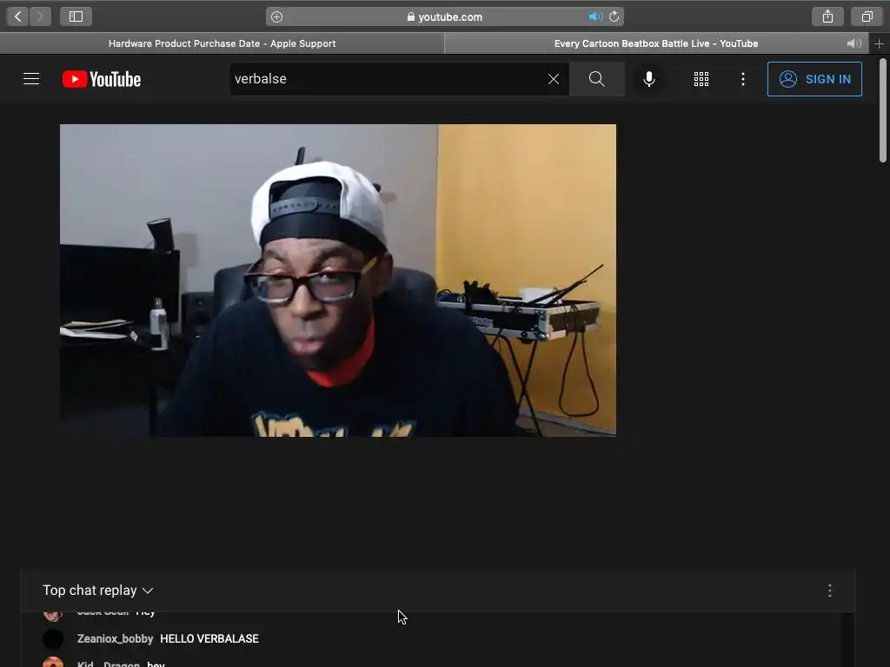890x667 pixels.
Task: Switch to Hardware Product Purchase Date tab
Action: tap(222, 43)
